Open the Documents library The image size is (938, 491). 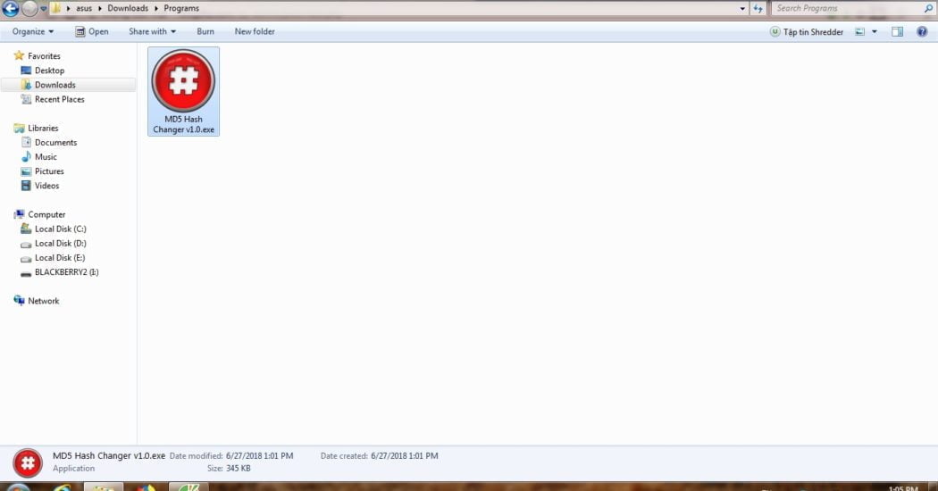pyautogui.click(x=55, y=142)
